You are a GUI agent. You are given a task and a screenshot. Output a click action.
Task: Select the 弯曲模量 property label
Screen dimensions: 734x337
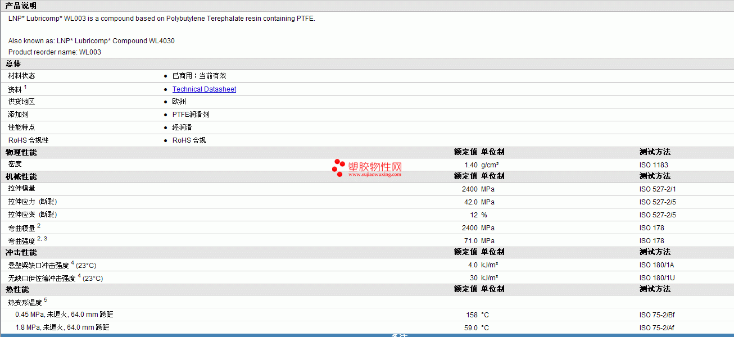point(22,228)
